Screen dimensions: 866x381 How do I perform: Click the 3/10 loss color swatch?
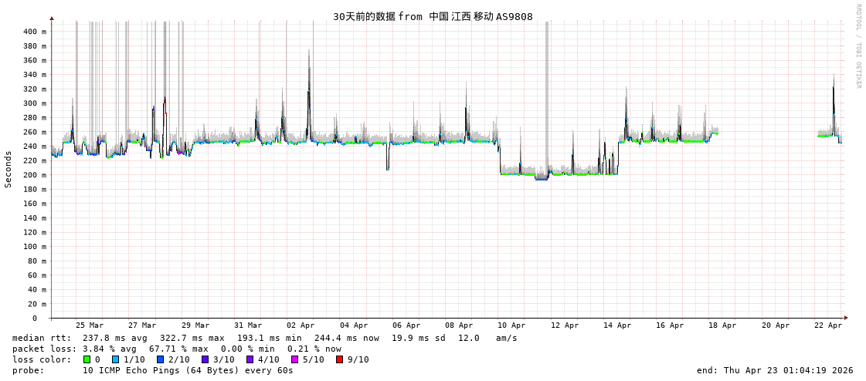[205, 359]
